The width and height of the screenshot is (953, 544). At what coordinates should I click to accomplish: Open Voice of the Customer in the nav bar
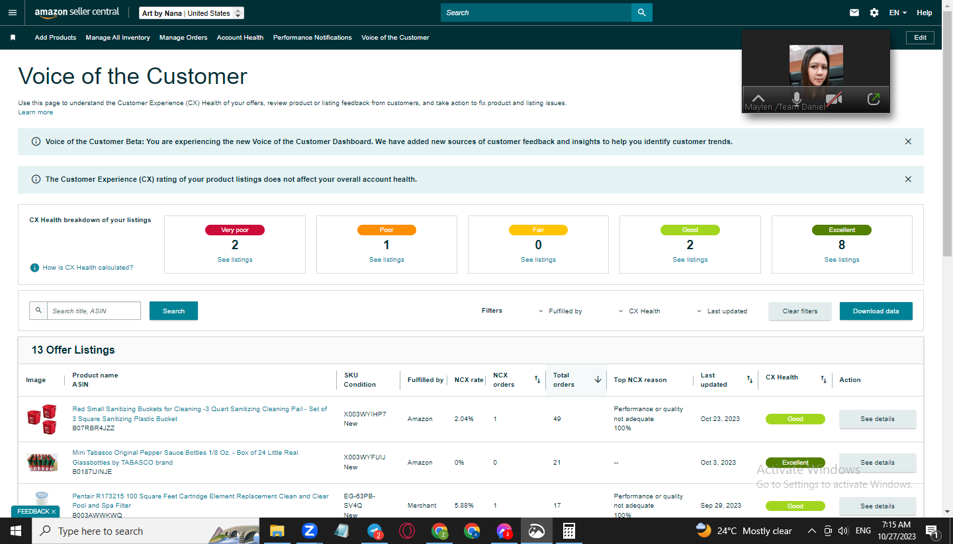pyautogui.click(x=395, y=38)
